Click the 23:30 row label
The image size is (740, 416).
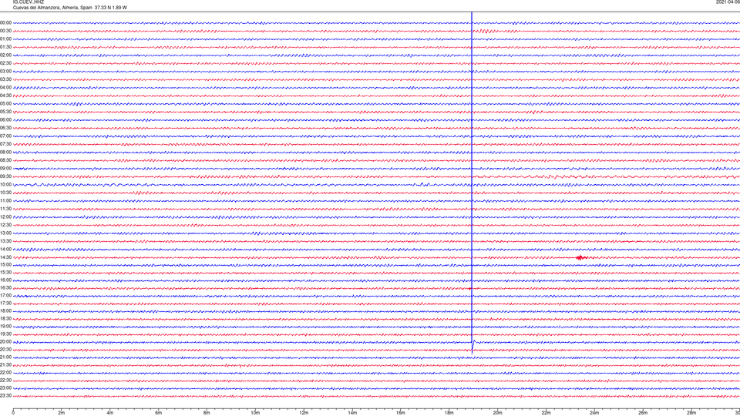(x=5, y=396)
